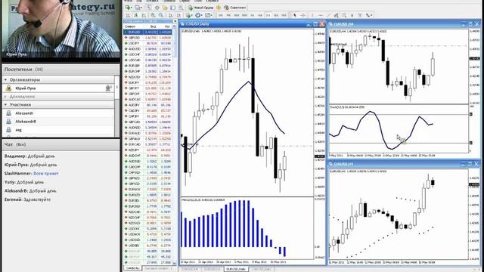Select the text tool A
This screenshot has width=484, height=272.
click(352, 15)
